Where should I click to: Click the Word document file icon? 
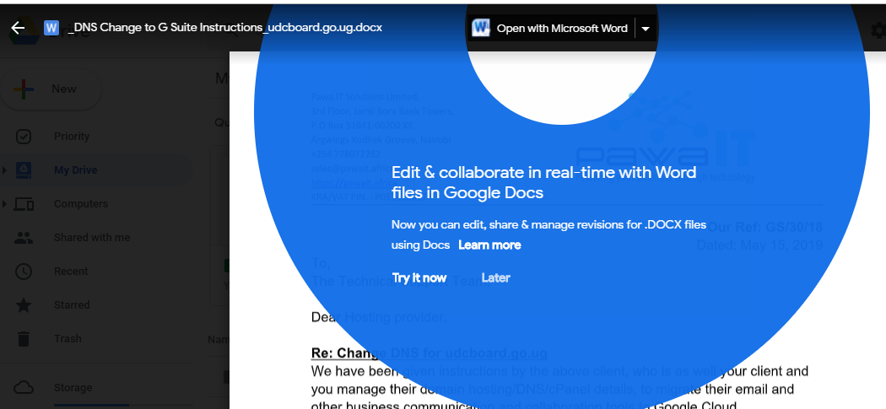(51, 28)
